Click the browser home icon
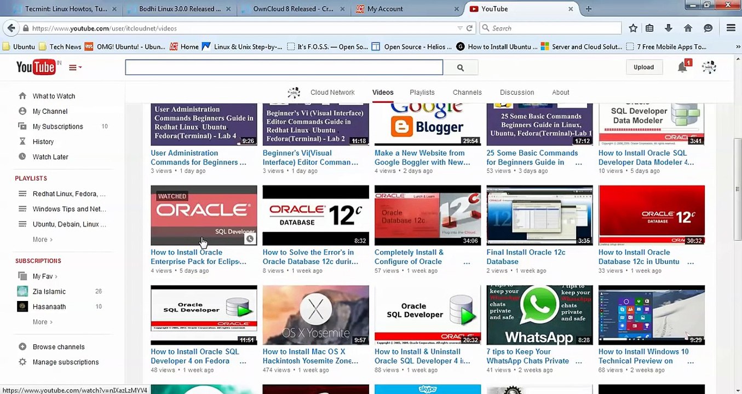742x394 pixels. (688, 28)
